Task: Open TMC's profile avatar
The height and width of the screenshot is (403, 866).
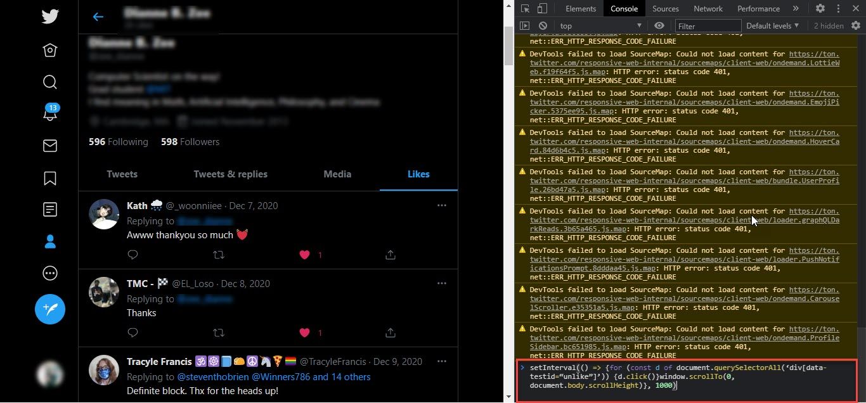Action: tap(104, 292)
